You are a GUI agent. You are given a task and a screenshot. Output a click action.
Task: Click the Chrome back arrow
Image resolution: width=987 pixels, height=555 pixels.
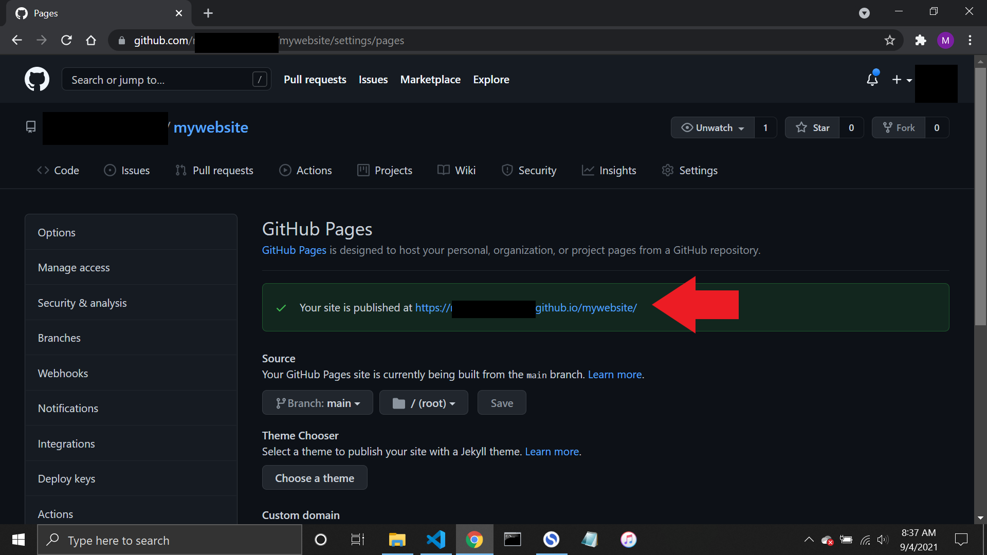(17, 40)
